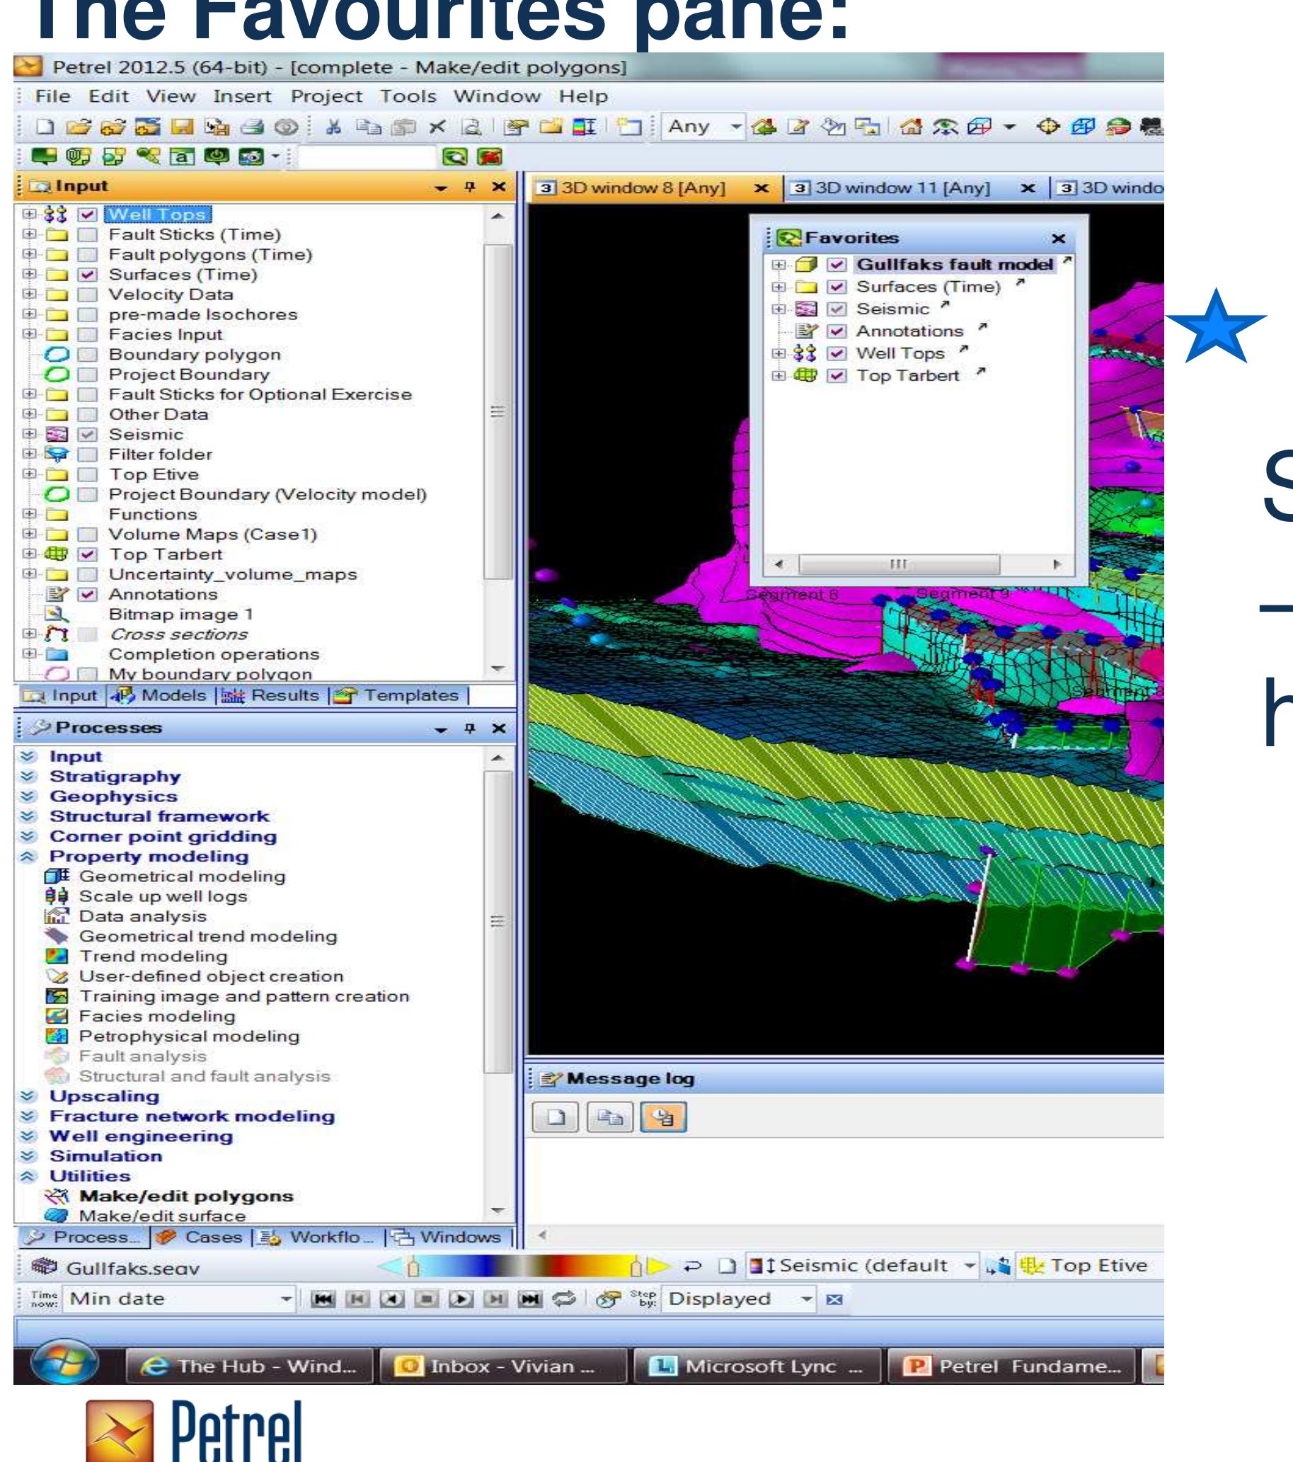Uncheck Gullfaks fault model in Favorites
The width and height of the screenshot is (1293, 1462).
tap(836, 265)
